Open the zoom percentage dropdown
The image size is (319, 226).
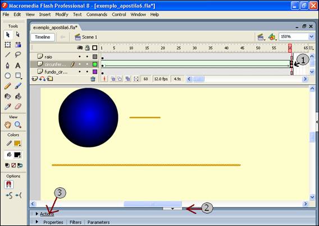312,37
